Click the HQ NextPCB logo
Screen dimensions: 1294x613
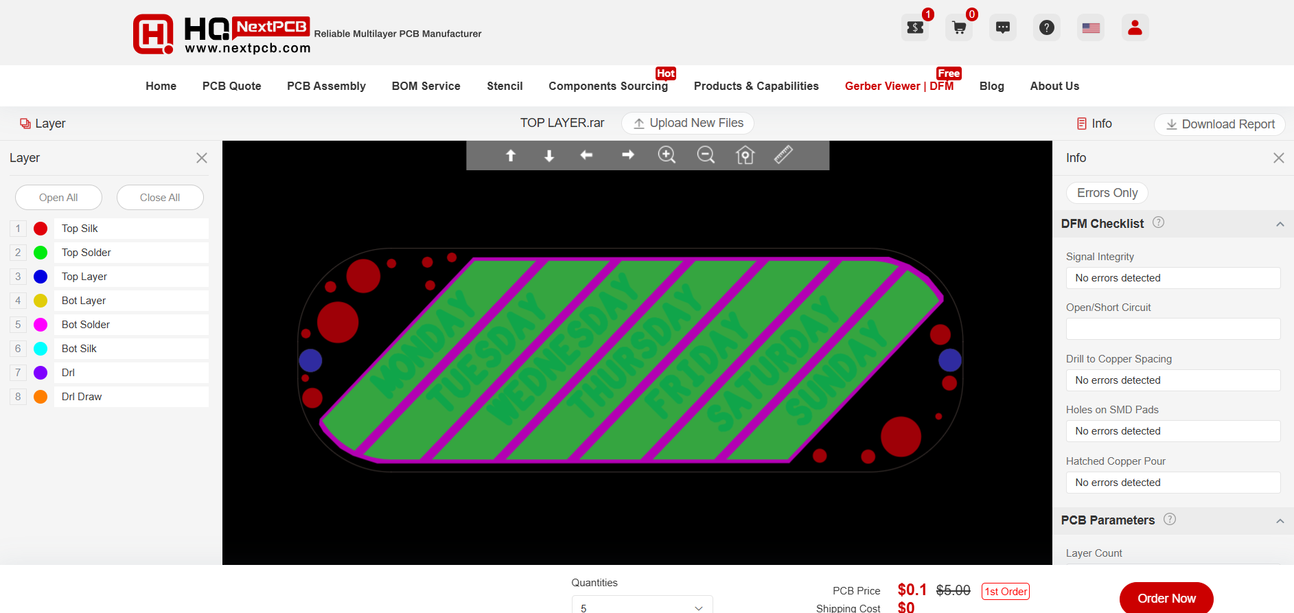(222, 34)
